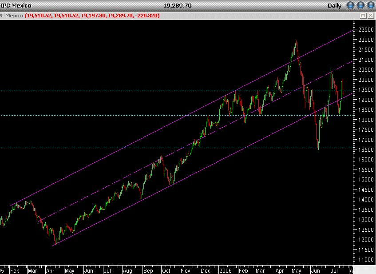Click the 21000 price axis label
Screen dimensions: 376x274
(x=366, y=60)
